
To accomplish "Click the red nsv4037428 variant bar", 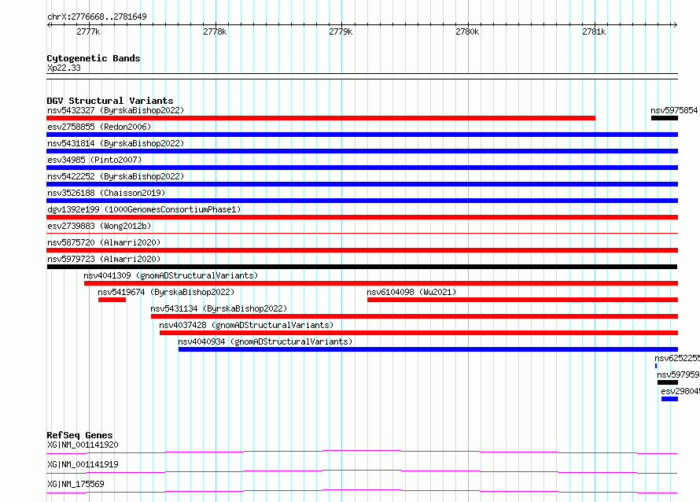I will point(418,333).
